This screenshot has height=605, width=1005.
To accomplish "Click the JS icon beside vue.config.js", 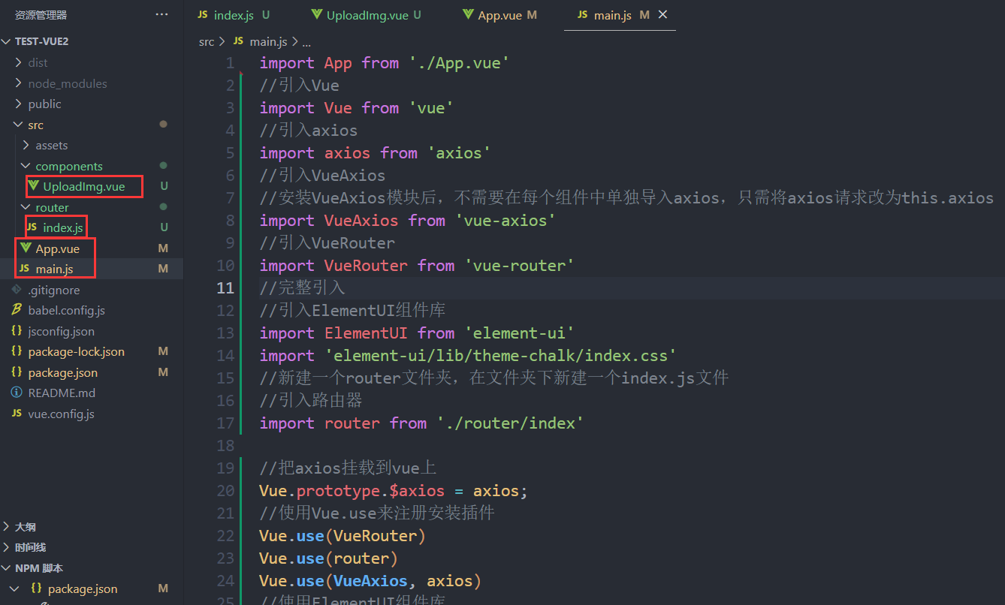I will [x=17, y=414].
